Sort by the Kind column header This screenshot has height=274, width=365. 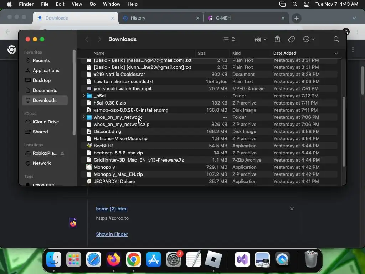point(236,54)
